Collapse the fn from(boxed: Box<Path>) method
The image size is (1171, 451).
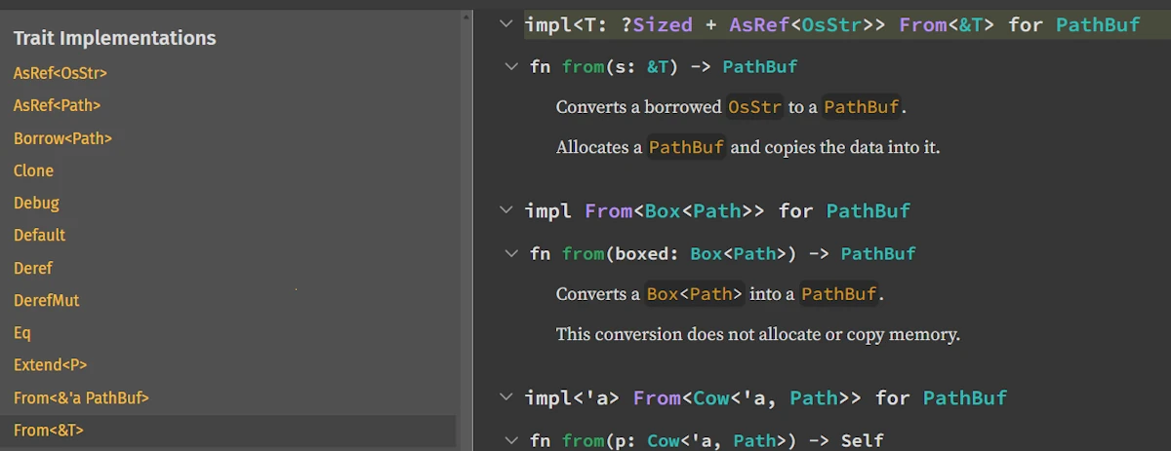point(510,253)
